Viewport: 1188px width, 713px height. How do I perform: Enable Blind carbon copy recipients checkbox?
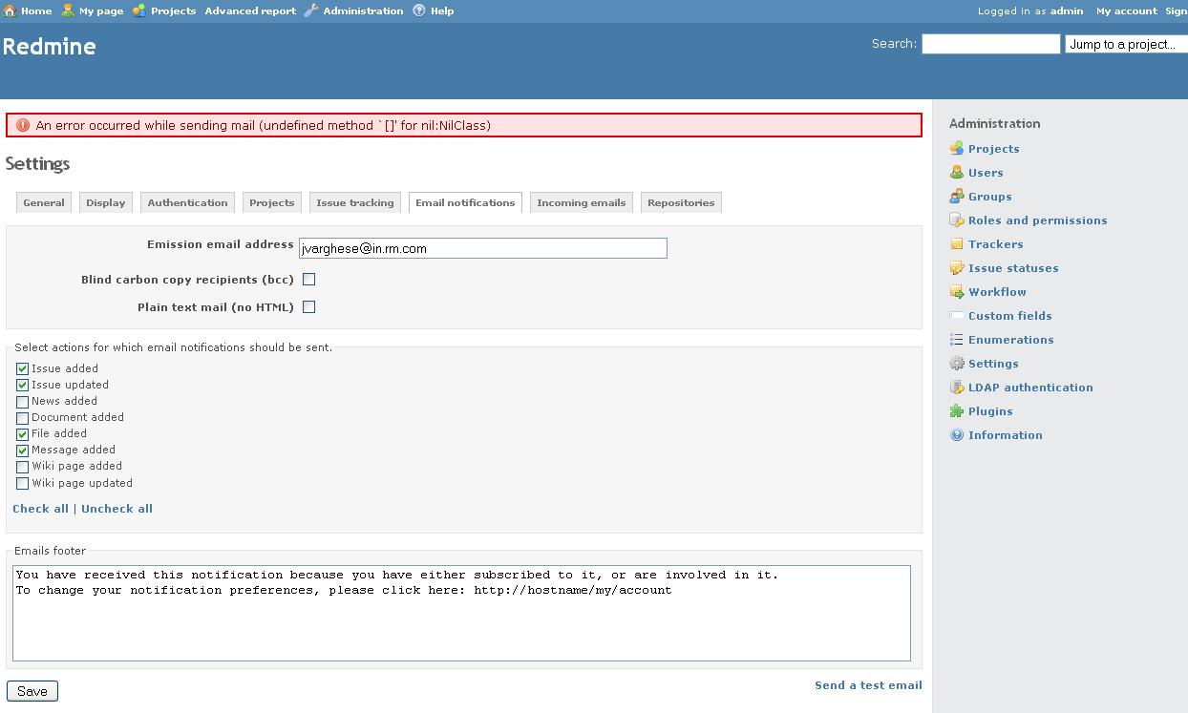coord(308,280)
